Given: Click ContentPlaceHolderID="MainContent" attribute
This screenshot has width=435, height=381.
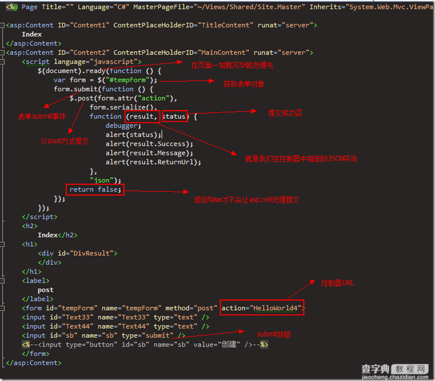Looking at the screenshot, I should (x=181, y=53).
